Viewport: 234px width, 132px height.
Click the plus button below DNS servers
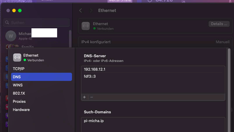[85, 97]
